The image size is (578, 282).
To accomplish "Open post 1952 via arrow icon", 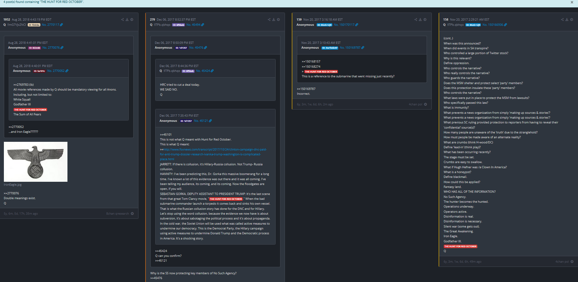I will (x=132, y=20).
